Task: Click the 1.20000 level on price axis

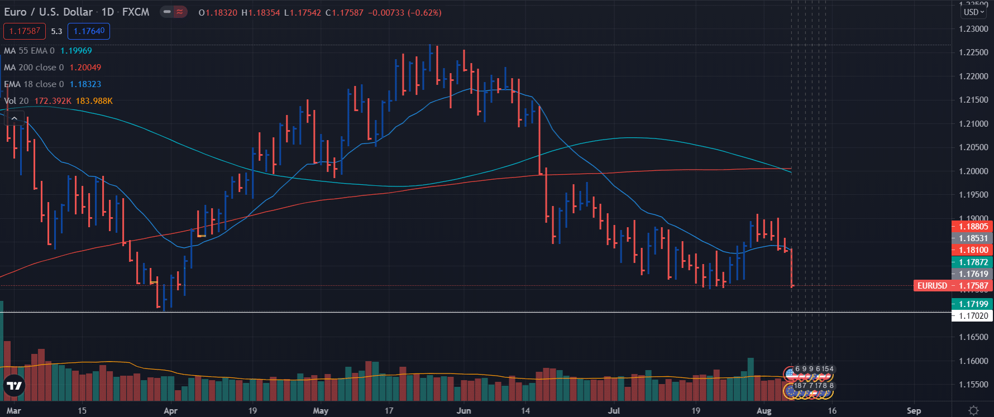Action: point(973,171)
